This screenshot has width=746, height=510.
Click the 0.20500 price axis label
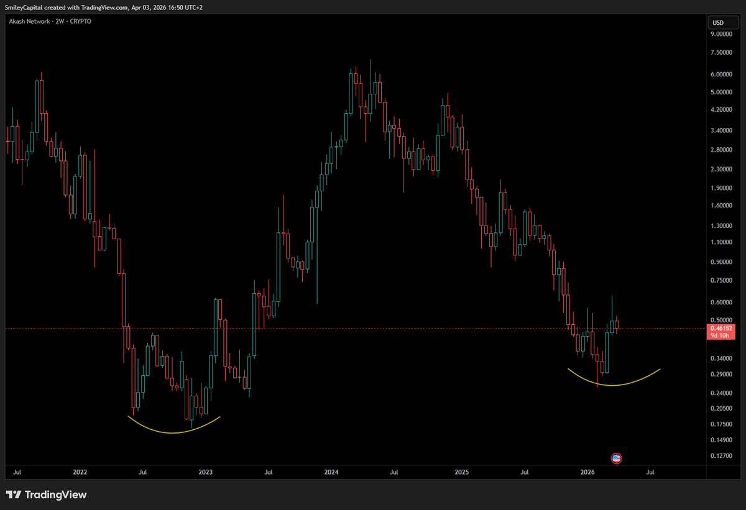pyautogui.click(x=721, y=409)
